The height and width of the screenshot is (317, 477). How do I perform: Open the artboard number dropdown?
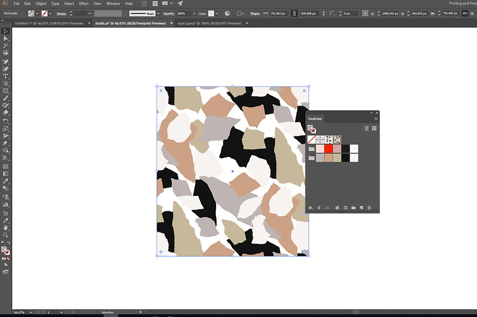coord(61,312)
